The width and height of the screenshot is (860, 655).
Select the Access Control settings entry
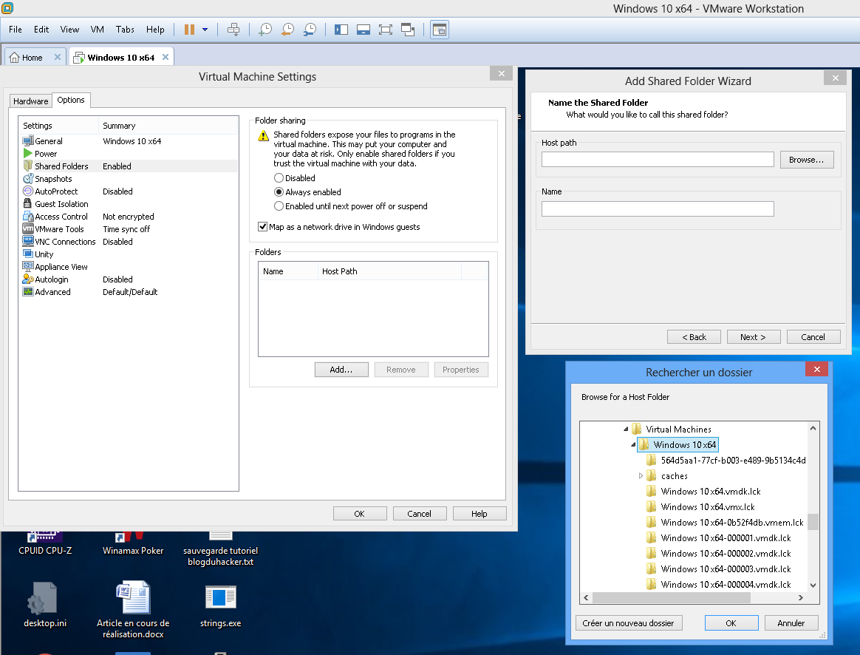coord(129,217)
